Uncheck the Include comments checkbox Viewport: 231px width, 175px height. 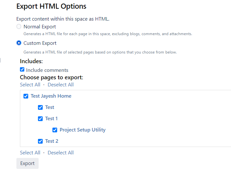point(22,70)
